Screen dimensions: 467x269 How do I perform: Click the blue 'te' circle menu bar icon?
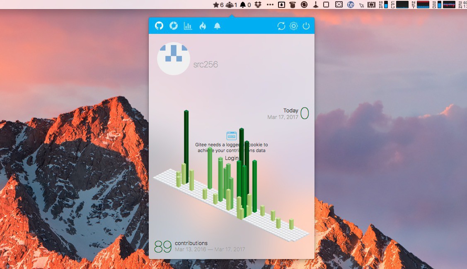[x=351, y=5]
